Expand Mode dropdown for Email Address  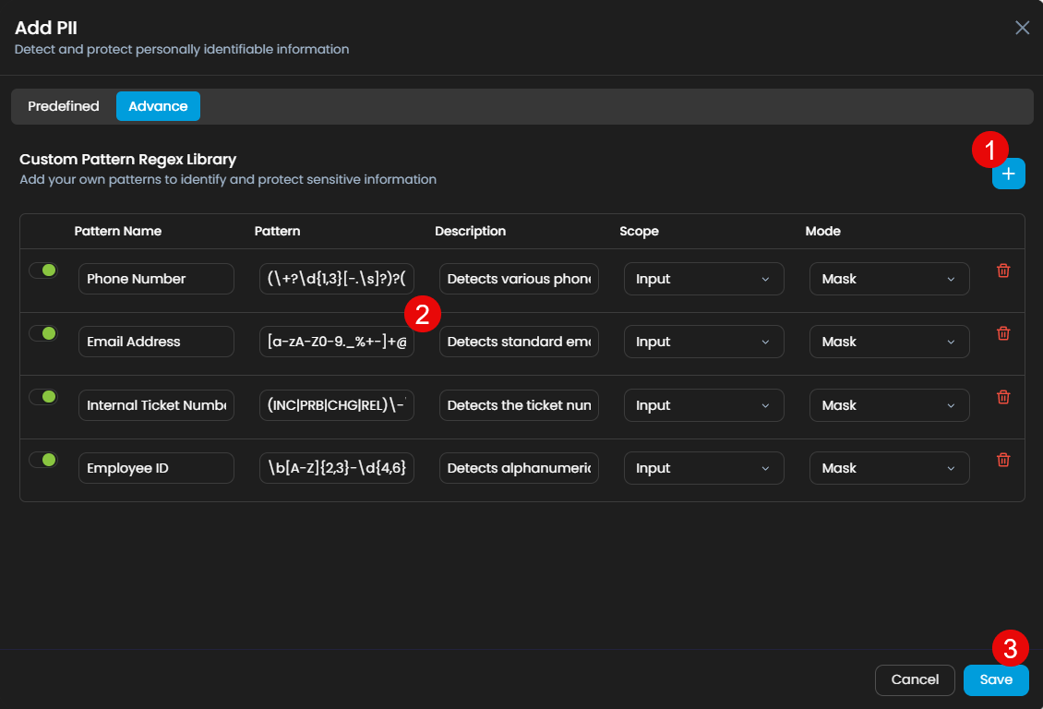click(889, 342)
